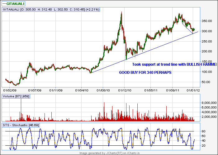Screen dimensions: 218x155
Task: Click the 01/05/11 date axis label
Action: [x=151, y=91]
